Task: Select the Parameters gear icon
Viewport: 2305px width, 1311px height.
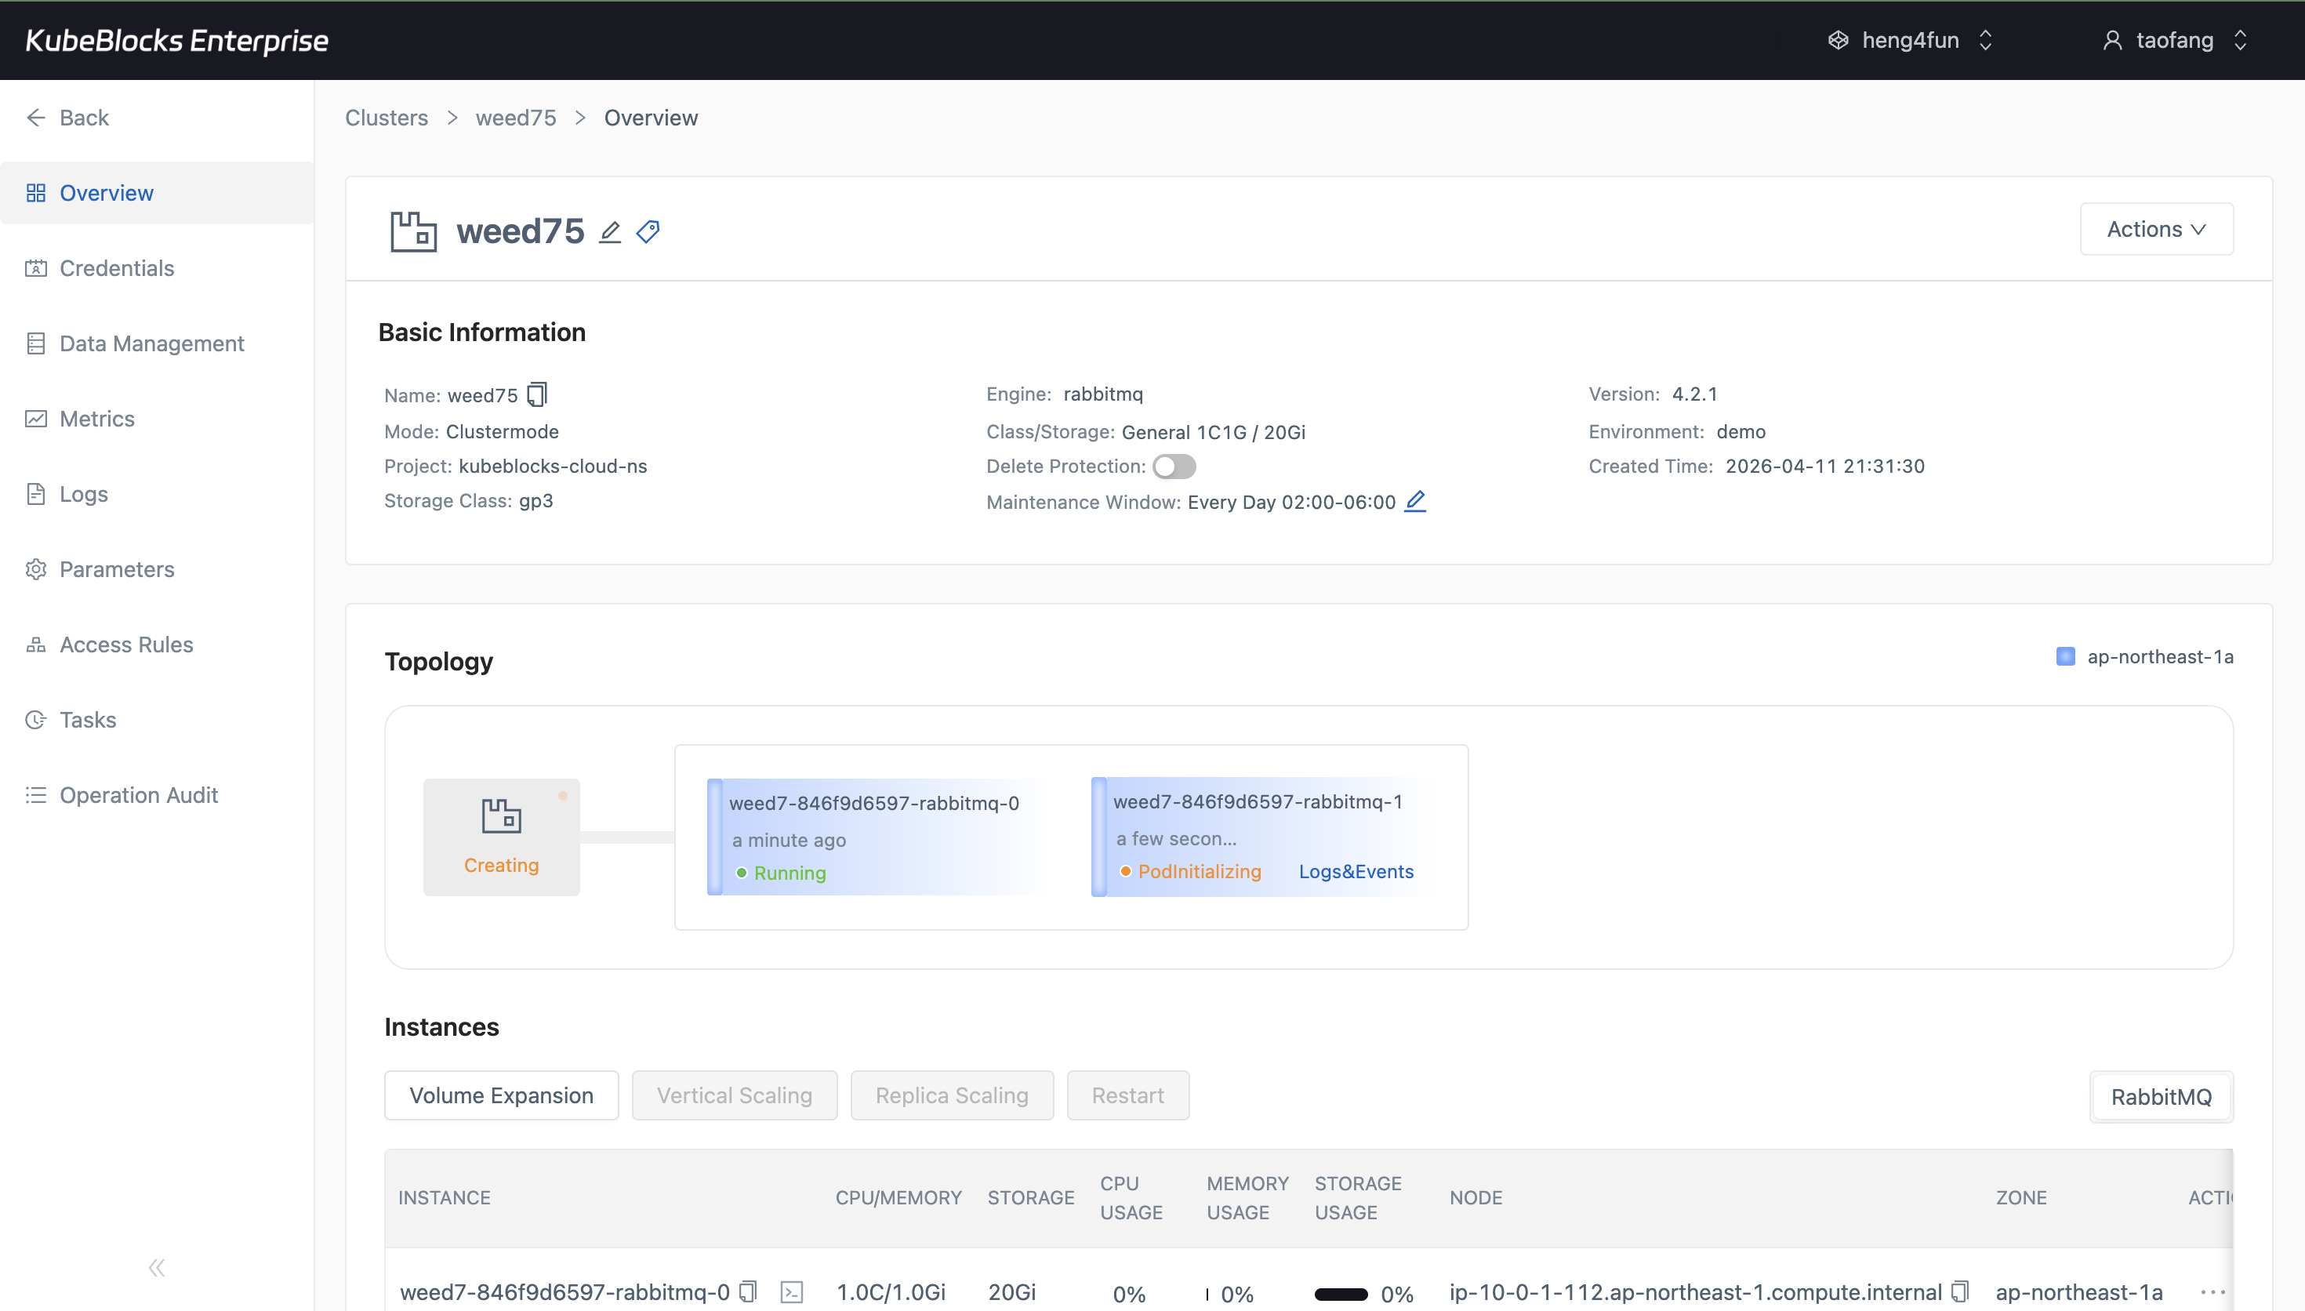Action: click(36, 569)
